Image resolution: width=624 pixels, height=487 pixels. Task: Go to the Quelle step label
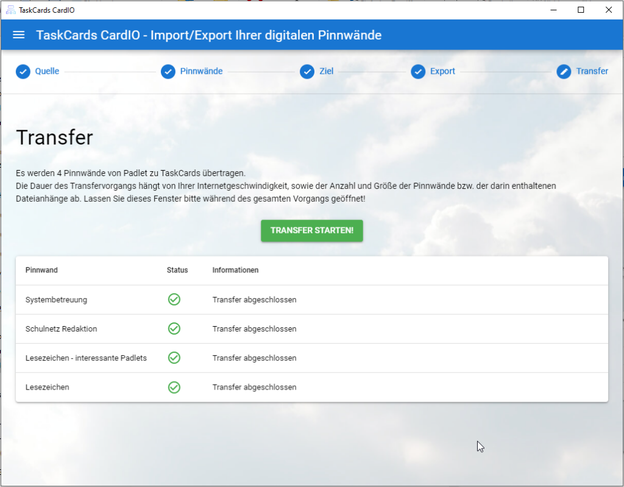tap(47, 71)
